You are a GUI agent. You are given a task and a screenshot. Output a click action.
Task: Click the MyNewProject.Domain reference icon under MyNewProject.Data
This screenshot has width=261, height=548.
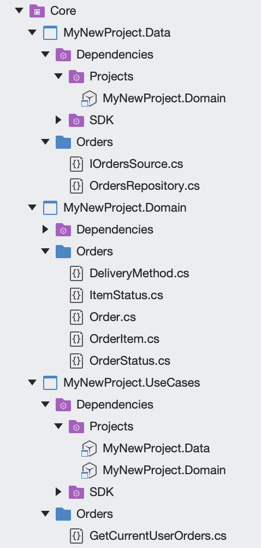[x=88, y=98]
